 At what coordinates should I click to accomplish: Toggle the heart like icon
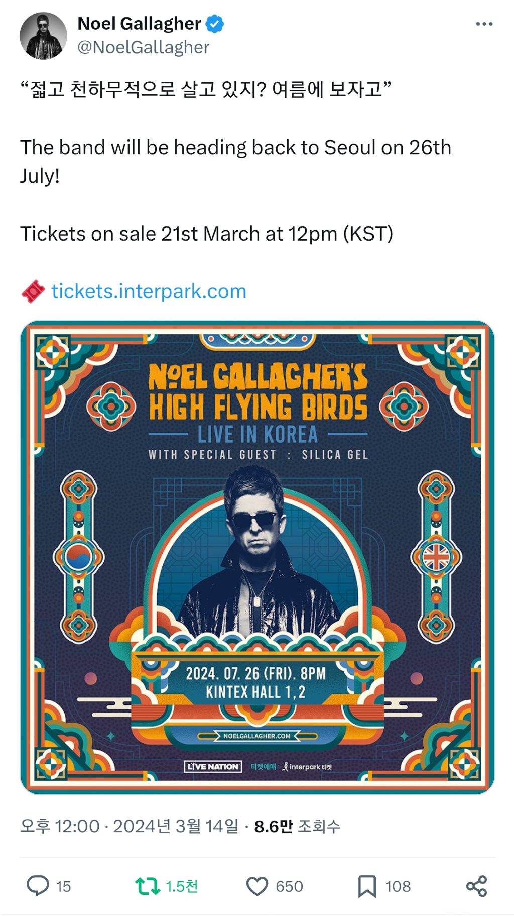point(257,886)
